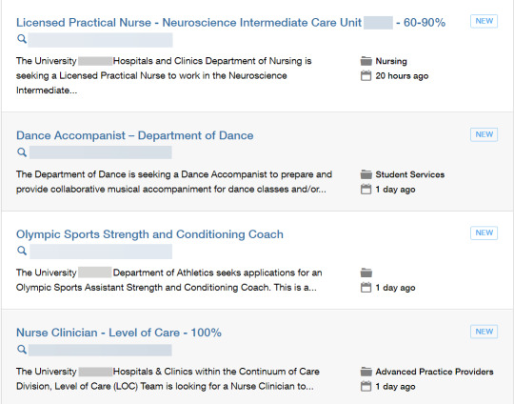This screenshot has width=514, height=404.
Task: Click the empty folder icon in Olympic Sports listing
Action: pyautogui.click(x=366, y=273)
